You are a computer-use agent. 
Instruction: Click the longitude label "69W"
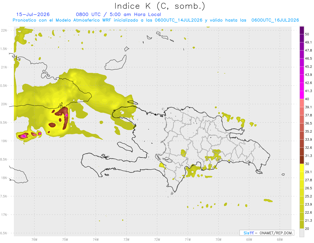[249, 240]
